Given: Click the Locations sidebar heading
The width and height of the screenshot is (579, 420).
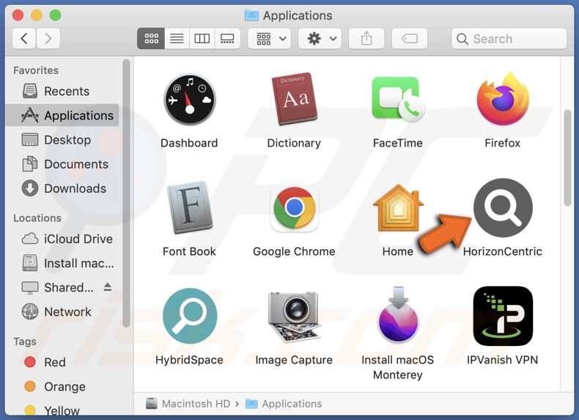Looking at the screenshot, I should pyautogui.click(x=37, y=218).
